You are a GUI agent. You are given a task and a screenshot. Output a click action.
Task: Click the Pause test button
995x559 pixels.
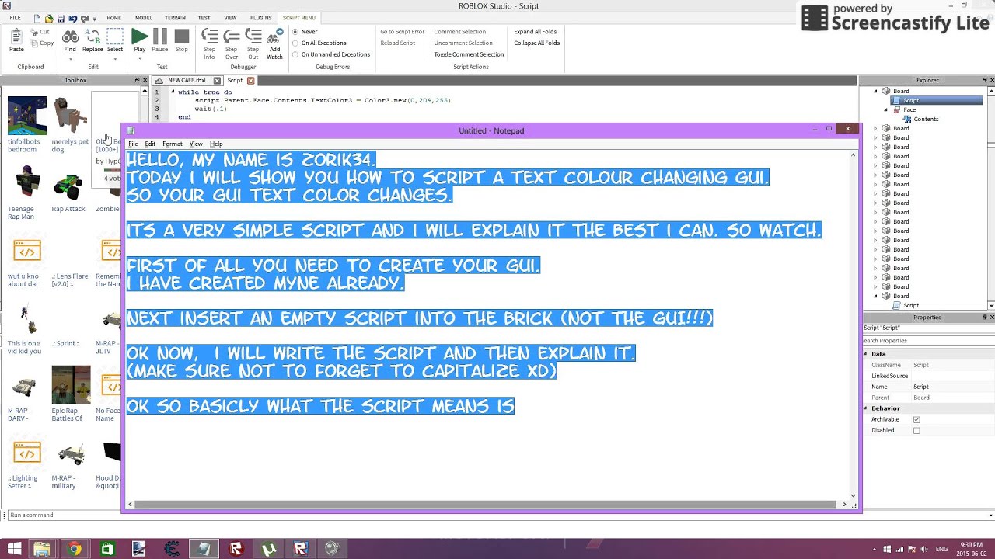pyautogui.click(x=160, y=36)
